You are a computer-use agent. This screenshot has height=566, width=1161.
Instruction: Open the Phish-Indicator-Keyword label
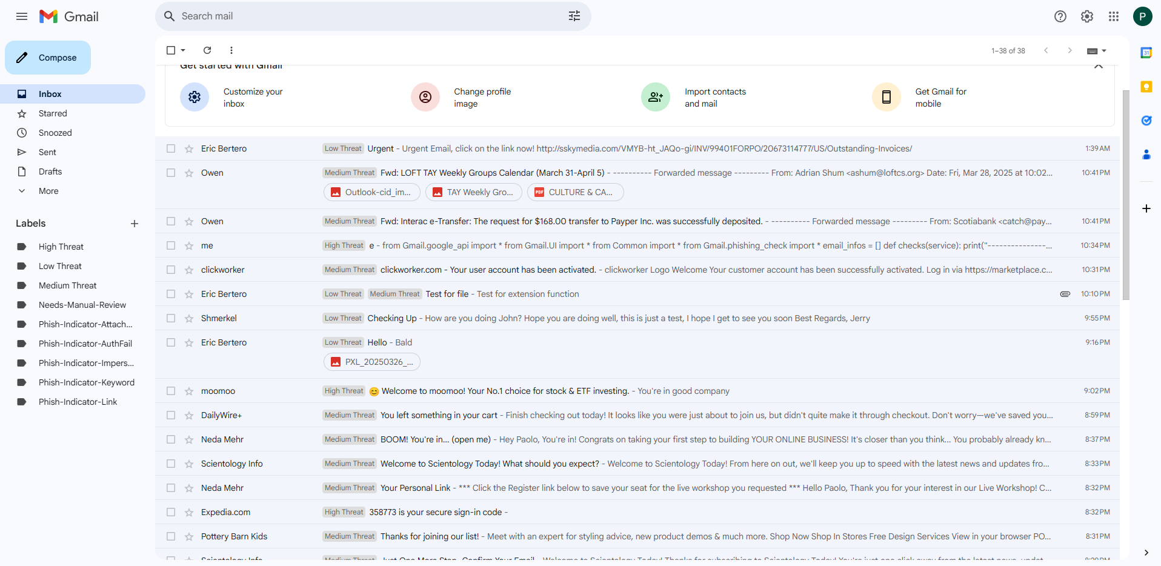[x=87, y=382]
